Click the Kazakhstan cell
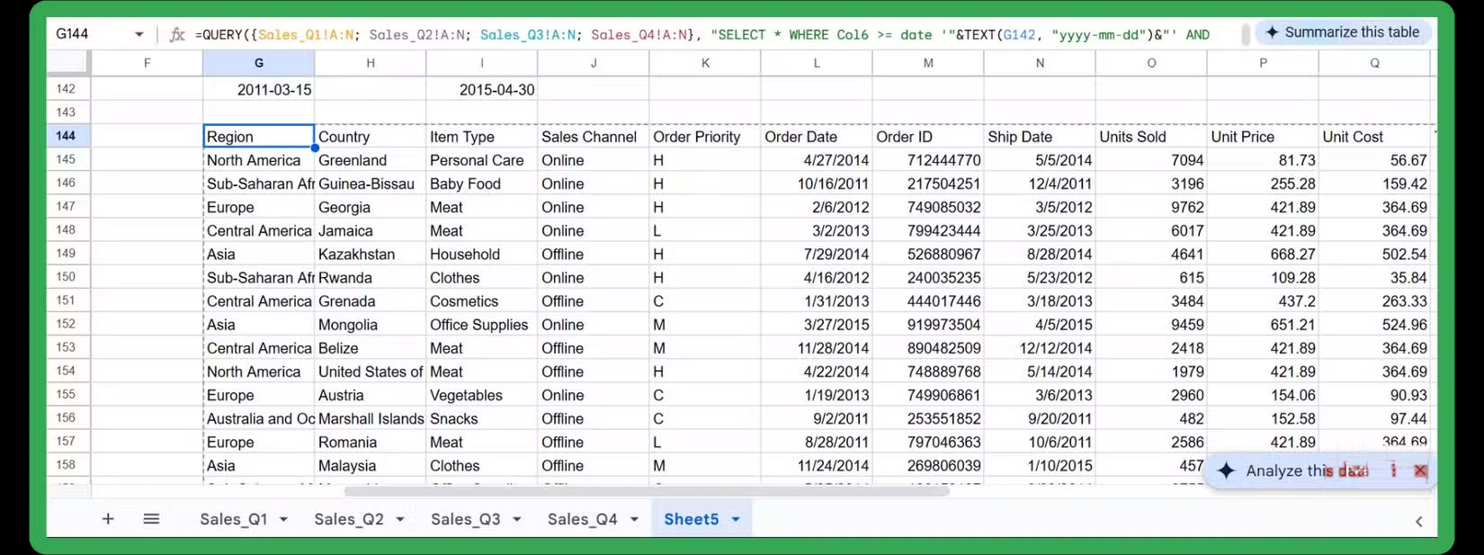1484x555 pixels. 371,254
